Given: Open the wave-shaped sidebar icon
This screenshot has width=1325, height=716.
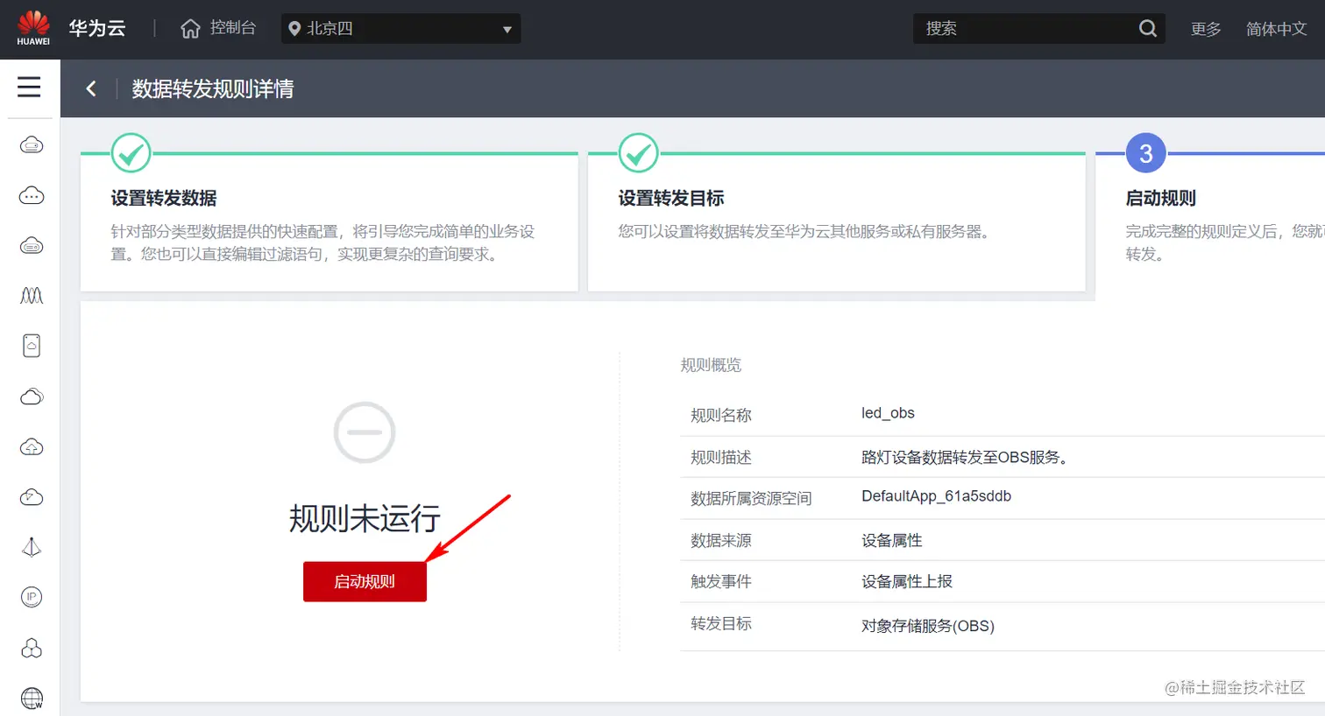Looking at the screenshot, I should pyautogui.click(x=32, y=296).
